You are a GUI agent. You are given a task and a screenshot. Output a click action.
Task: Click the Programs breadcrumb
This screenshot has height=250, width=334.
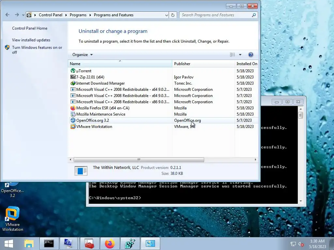click(78, 15)
